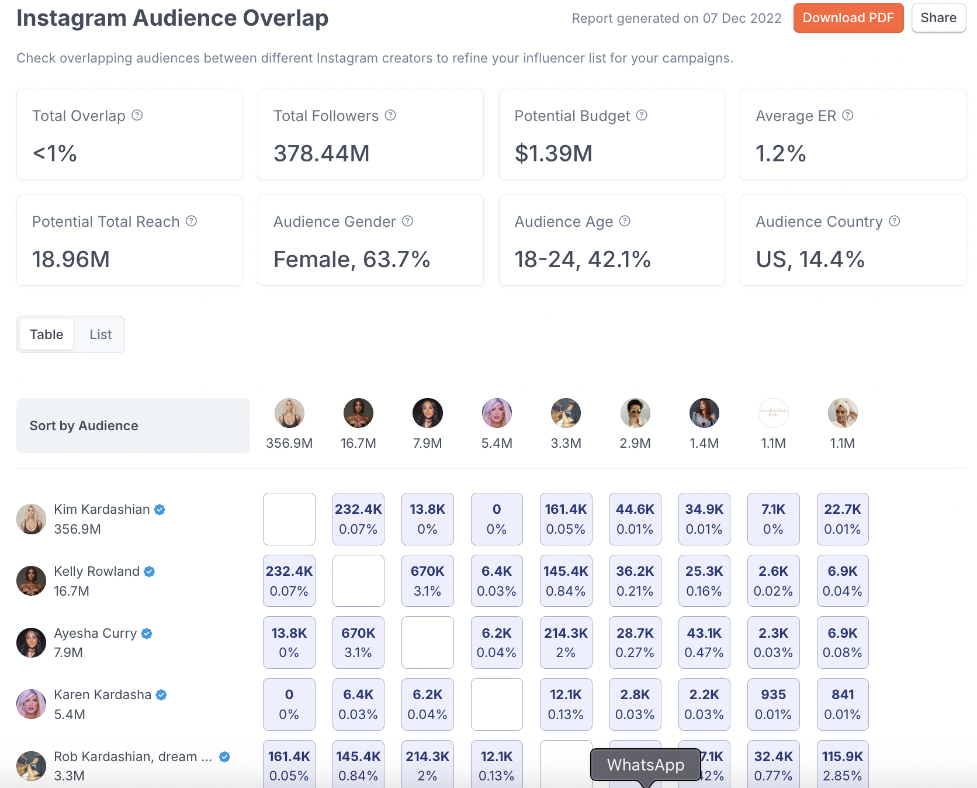
Task: Click the 1.4M column header avatar
Action: [704, 413]
